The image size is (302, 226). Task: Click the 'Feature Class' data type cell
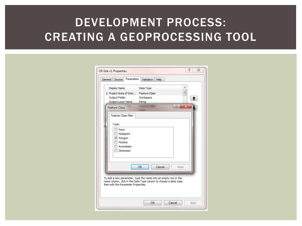(x=160, y=93)
